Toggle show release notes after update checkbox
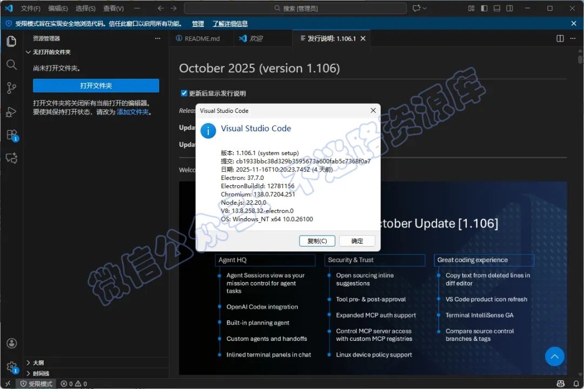 coord(184,93)
